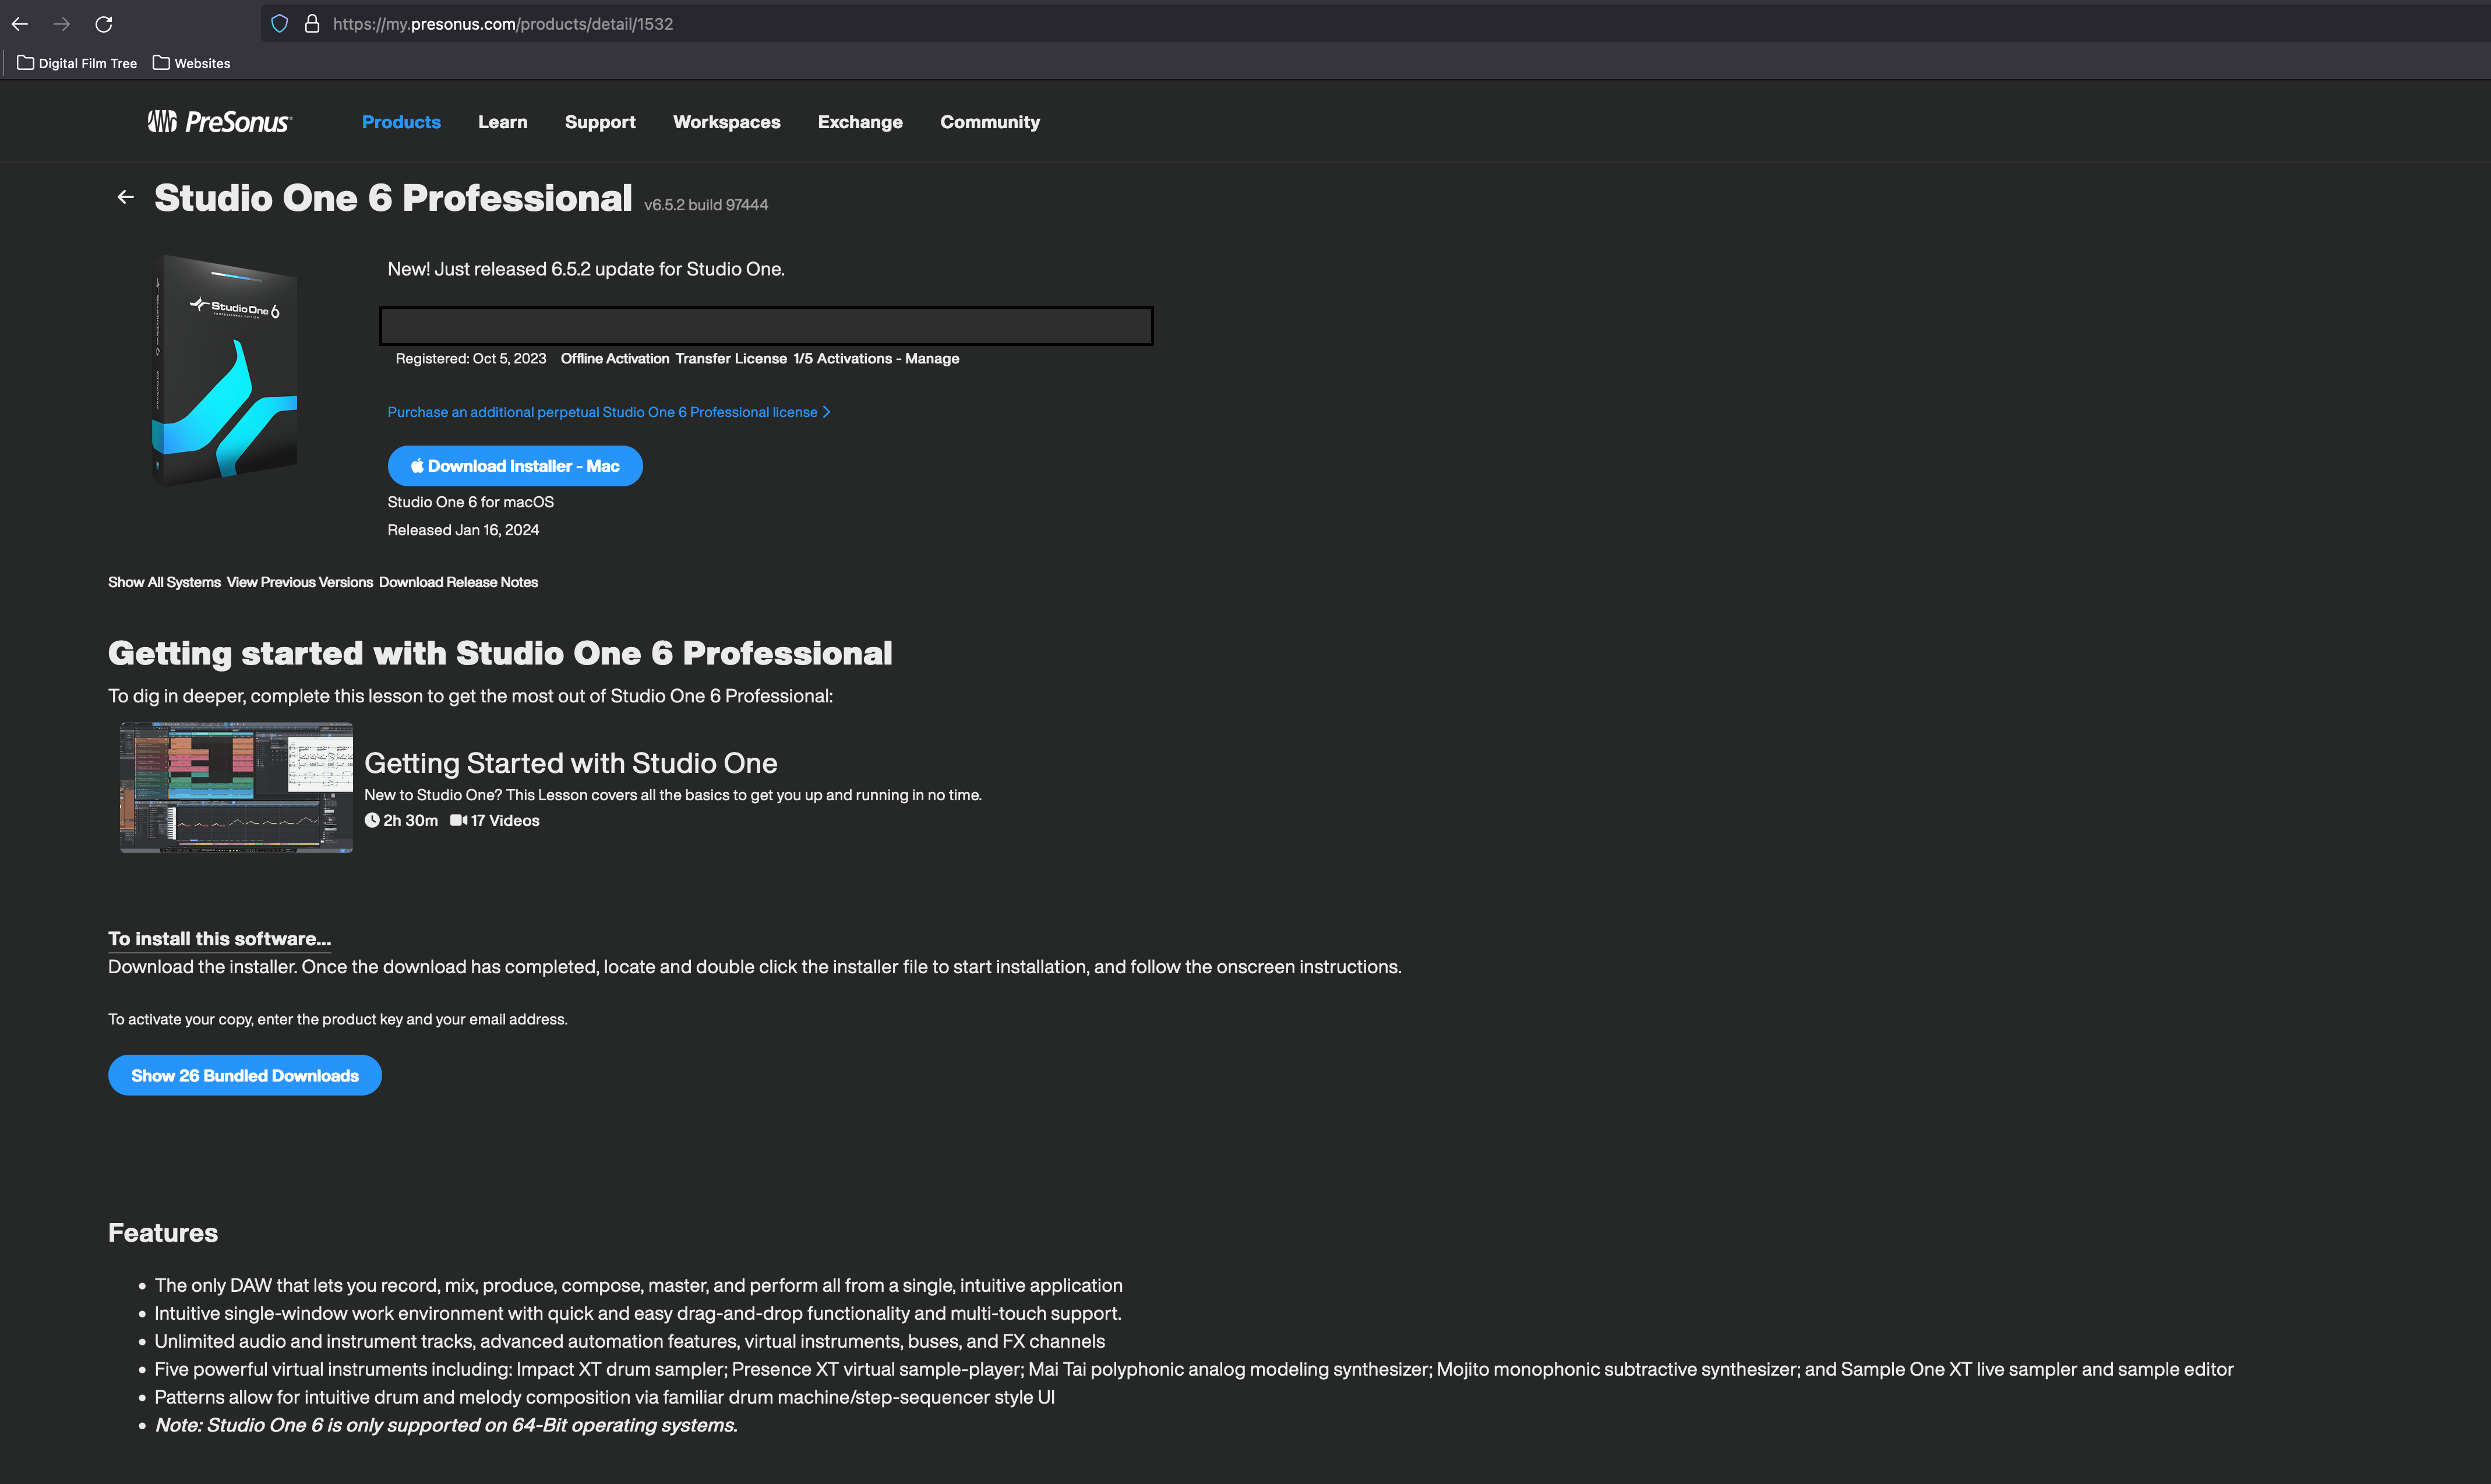This screenshot has width=2491, height=1484.
Task: Click the address bar URL
Action: click(x=503, y=24)
